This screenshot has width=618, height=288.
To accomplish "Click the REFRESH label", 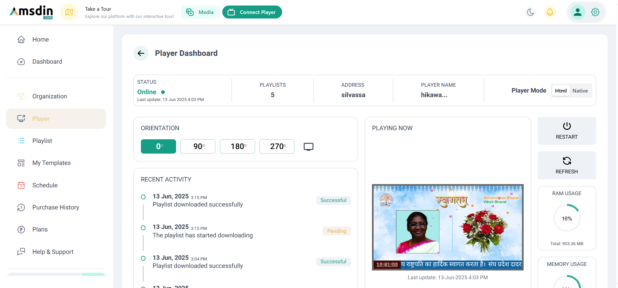I will [x=567, y=172].
